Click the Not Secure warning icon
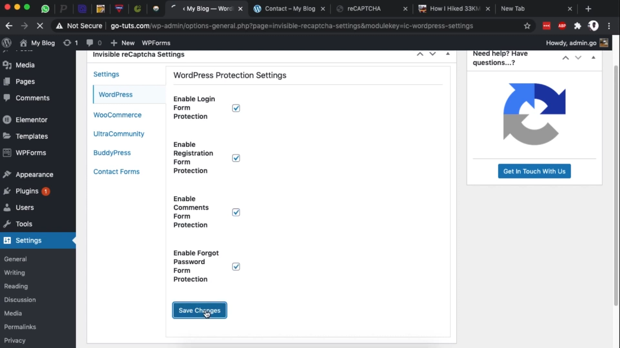This screenshot has width=620, height=348. (59, 26)
